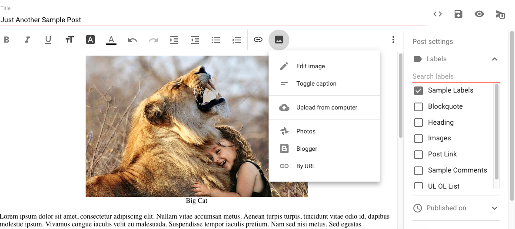Expand the Published on section
Image resolution: width=515 pixels, height=229 pixels.
point(494,208)
